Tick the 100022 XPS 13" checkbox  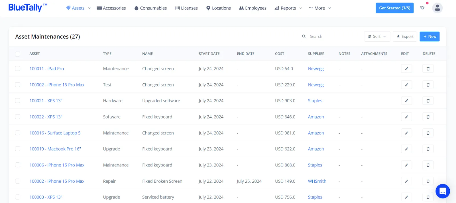click(x=18, y=117)
